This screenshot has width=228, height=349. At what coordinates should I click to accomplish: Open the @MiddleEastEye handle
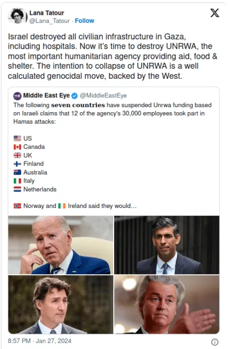click(x=103, y=96)
